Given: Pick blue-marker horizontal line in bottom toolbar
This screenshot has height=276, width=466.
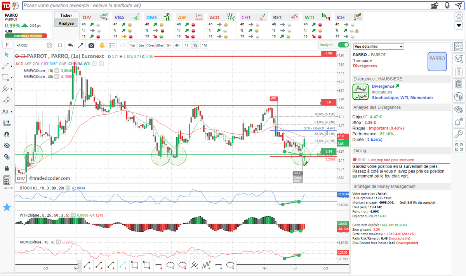Looking at the screenshot, I should [219, 266].
